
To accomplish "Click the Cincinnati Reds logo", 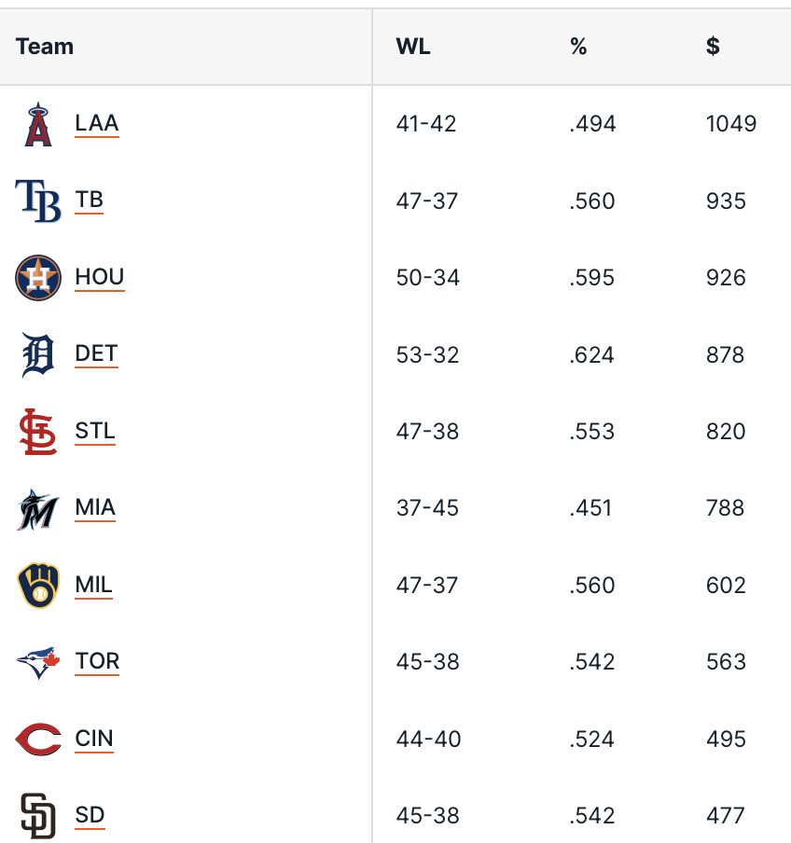I will (38, 739).
